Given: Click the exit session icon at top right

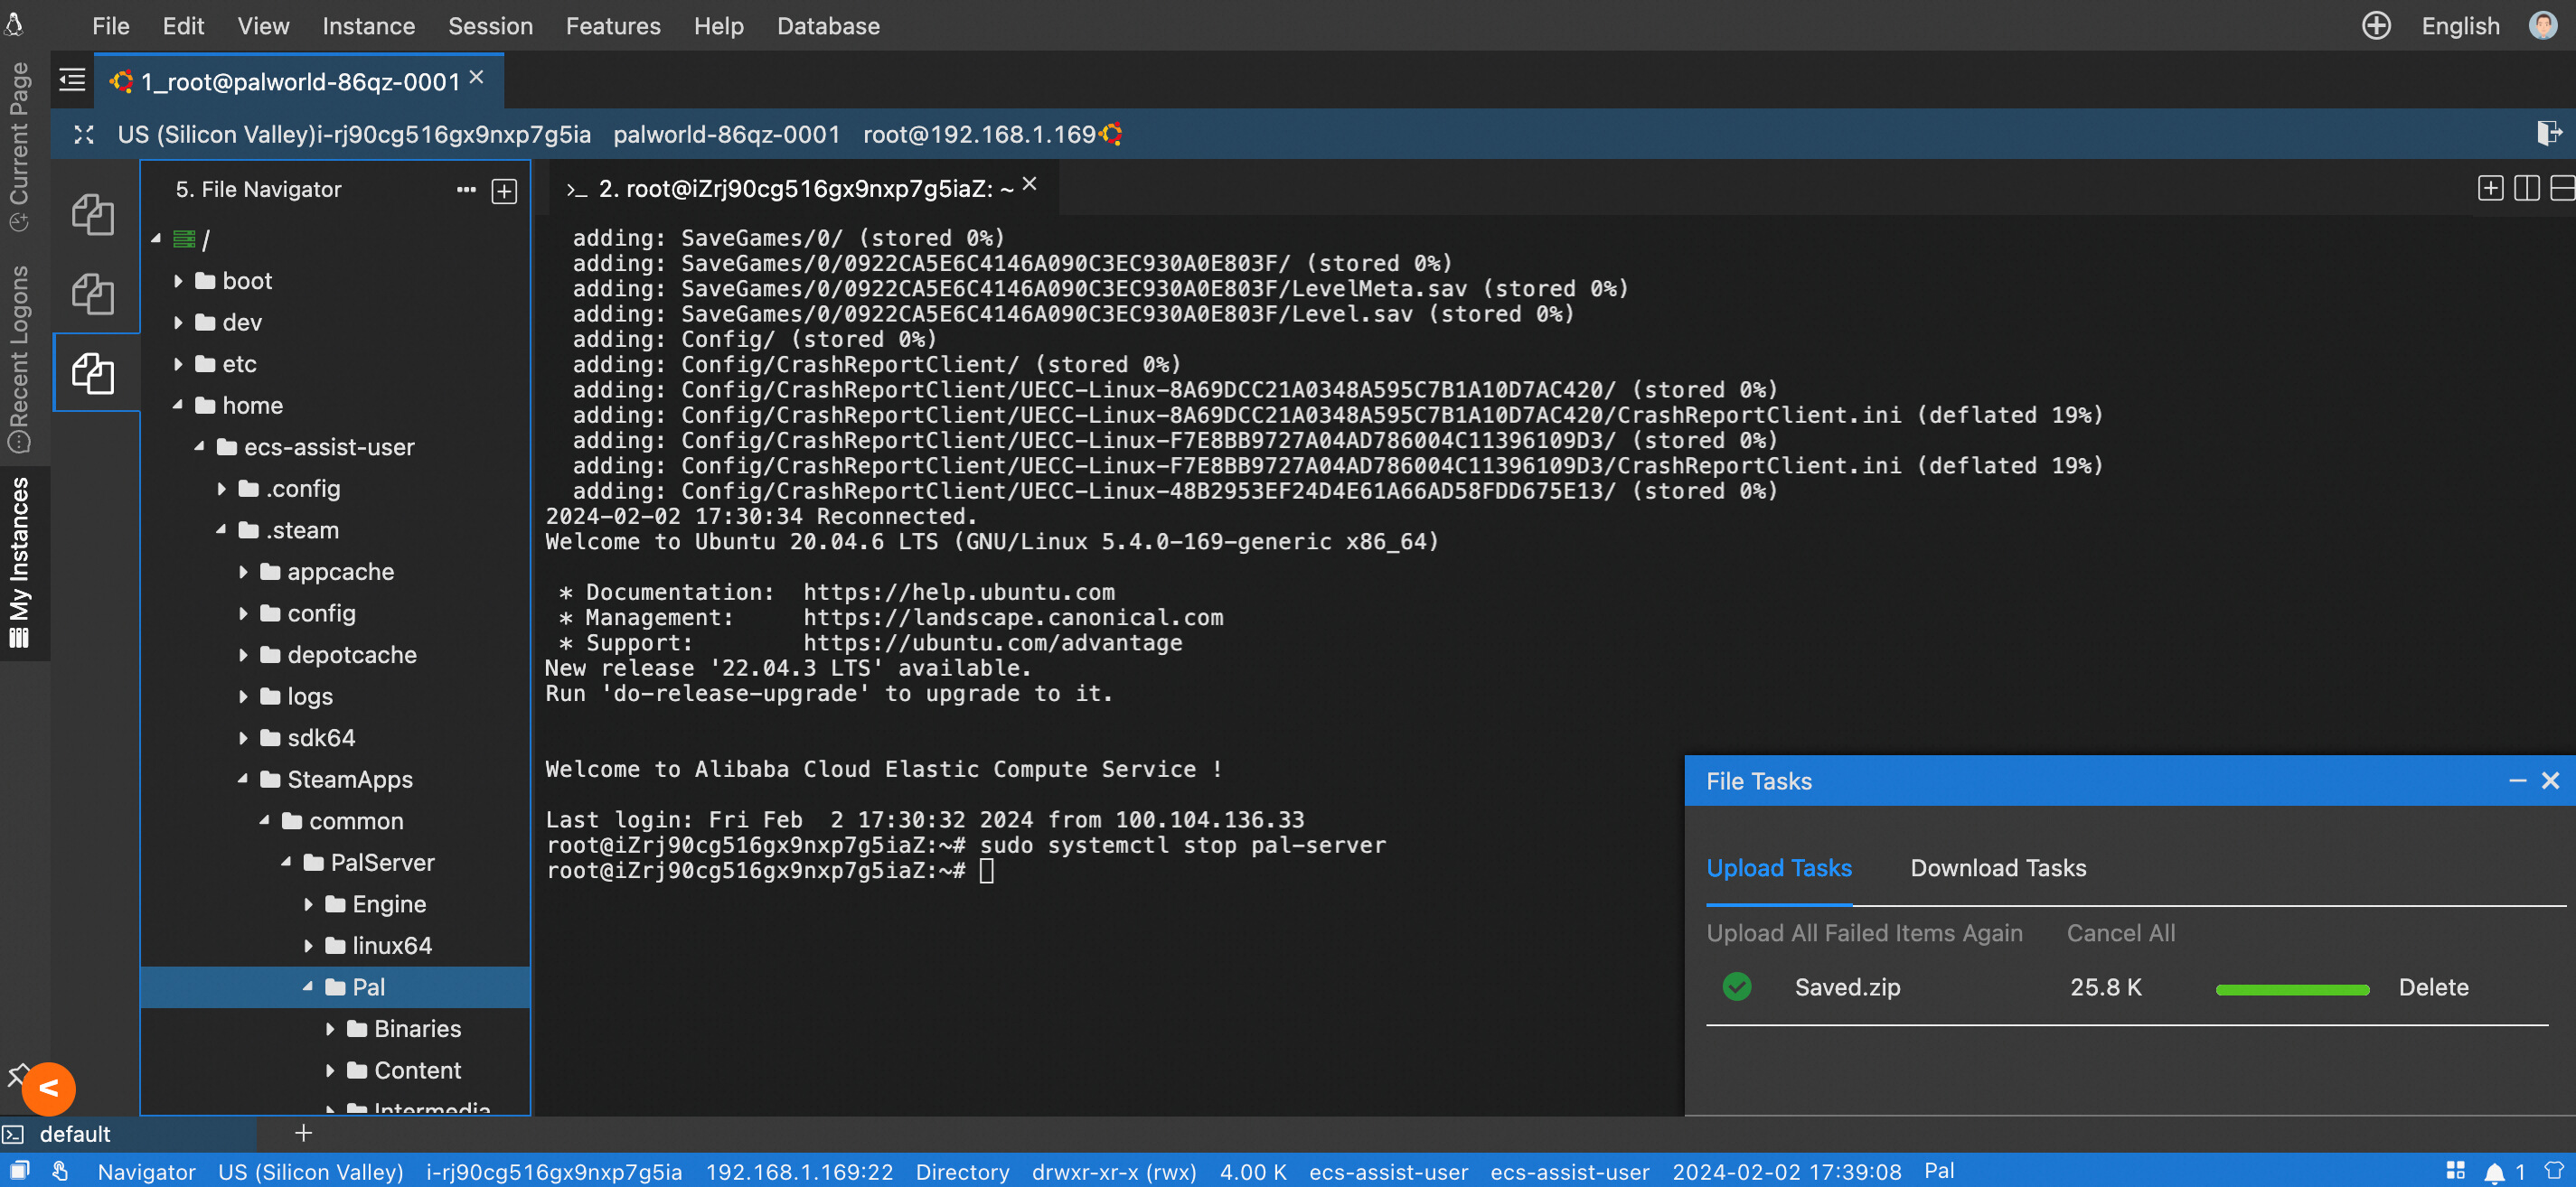Looking at the screenshot, I should tap(2548, 133).
